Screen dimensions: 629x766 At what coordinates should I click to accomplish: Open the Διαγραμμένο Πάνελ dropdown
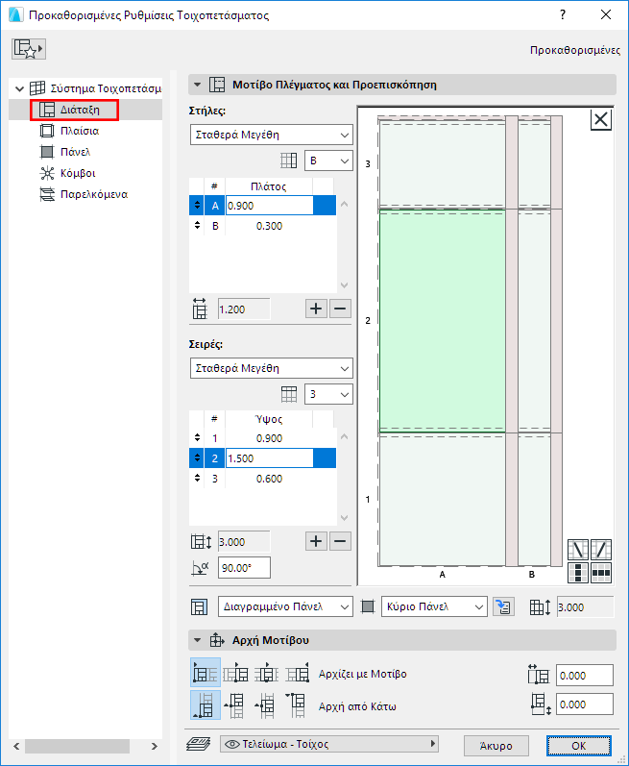285,606
